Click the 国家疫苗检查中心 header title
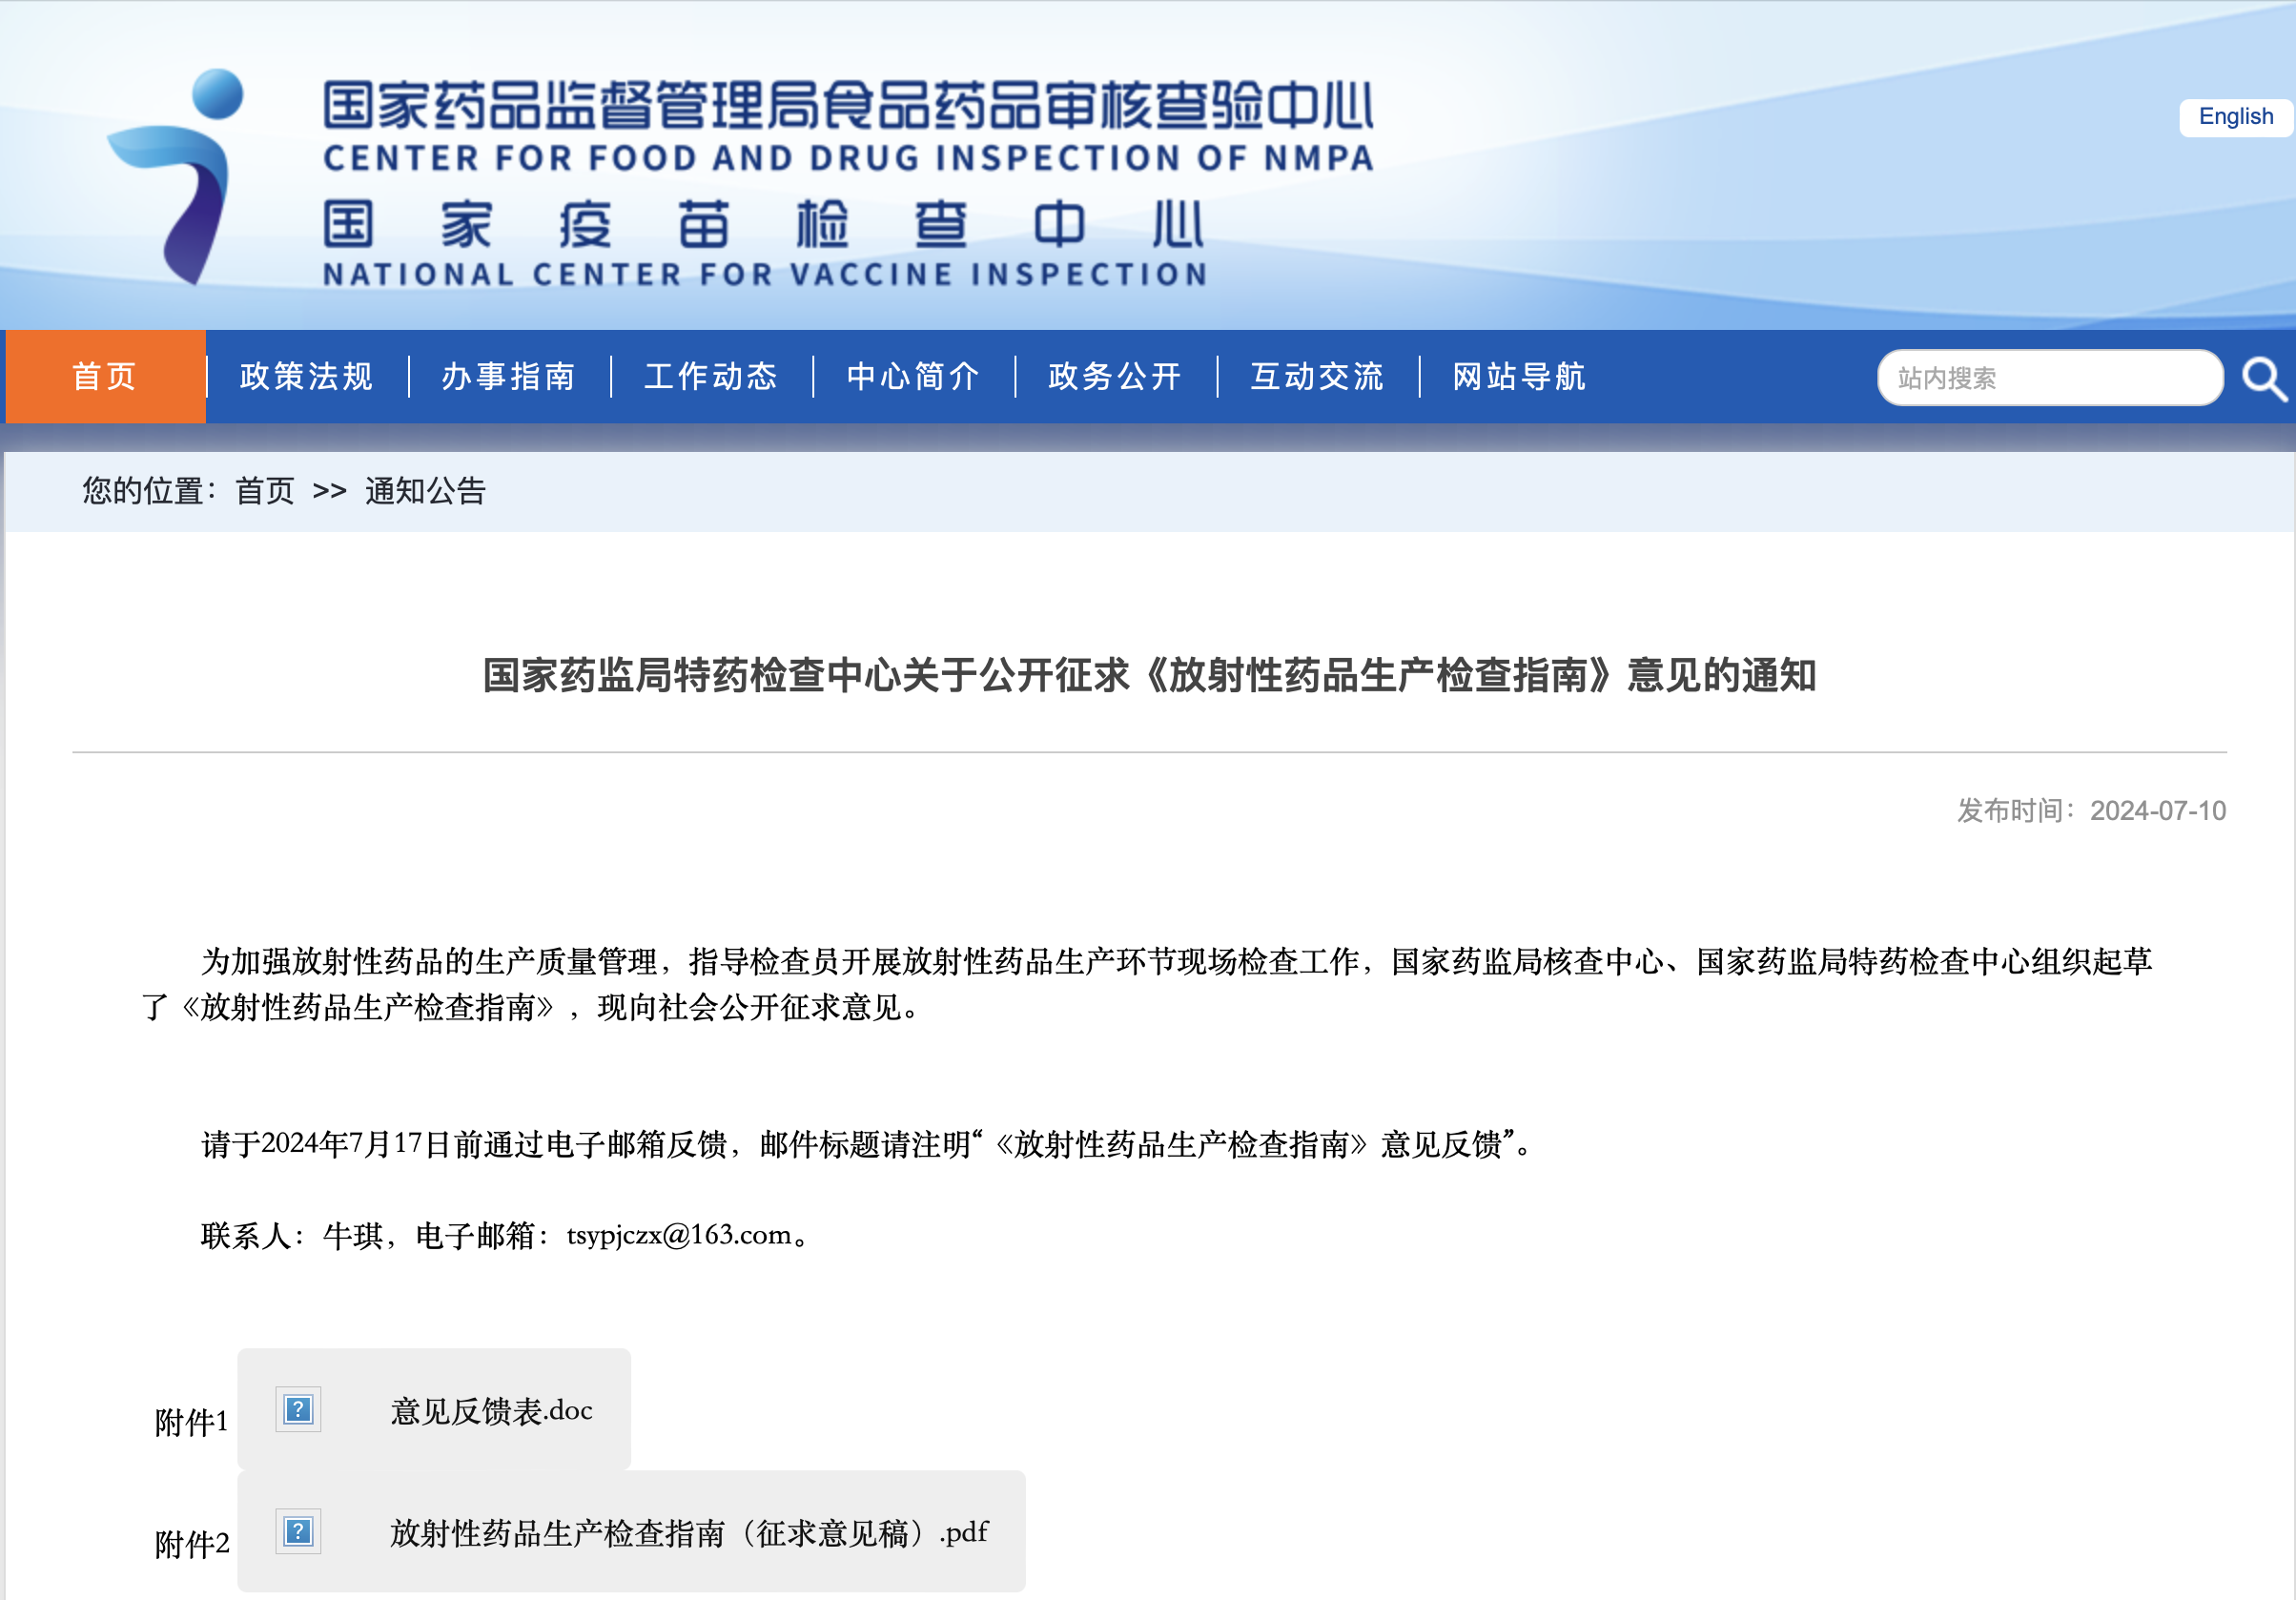The image size is (2296, 1600). pyautogui.click(x=764, y=224)
